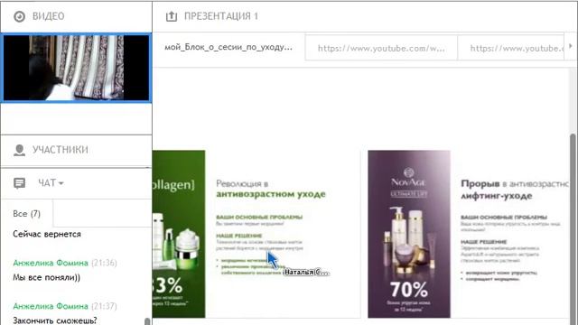This screenshot has width=578, height=325.
Task: Click the chat panel scrollbar
Action: pyautogui.click(x=147, y=321)
